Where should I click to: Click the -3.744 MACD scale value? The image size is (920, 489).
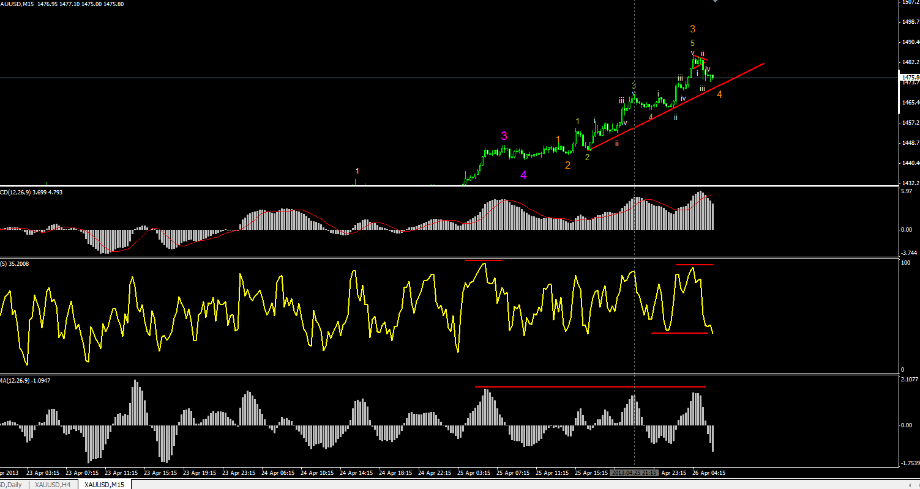pos(910,252)
